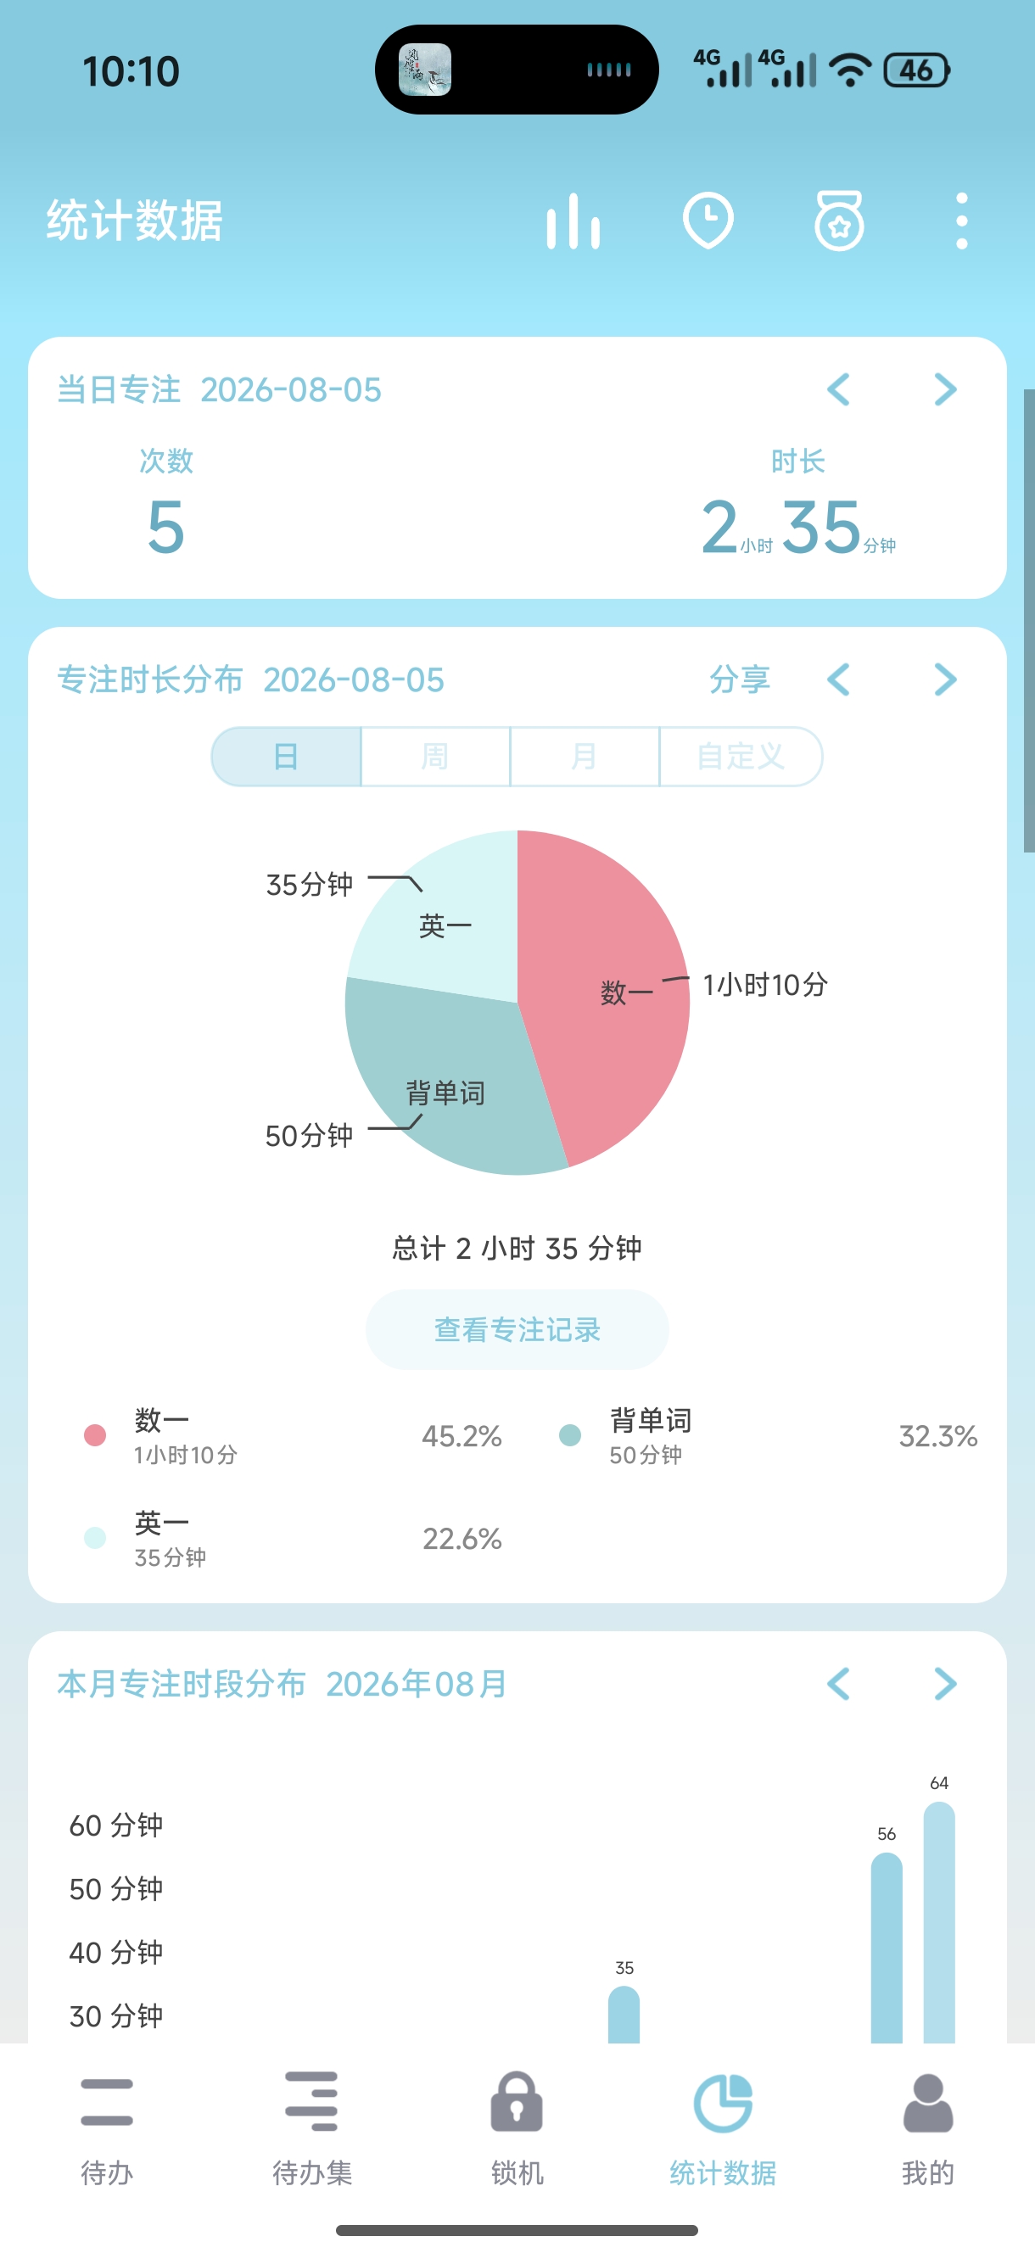The image size is (1035, 2253).
Task: Tap the clock location pin icon
Action: coord(707,221)
